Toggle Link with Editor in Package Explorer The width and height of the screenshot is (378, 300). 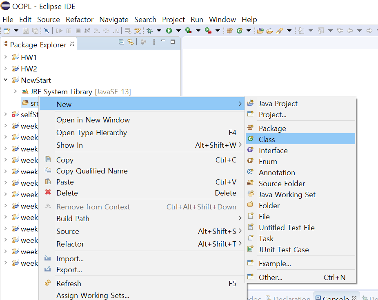tap(130, 42)
